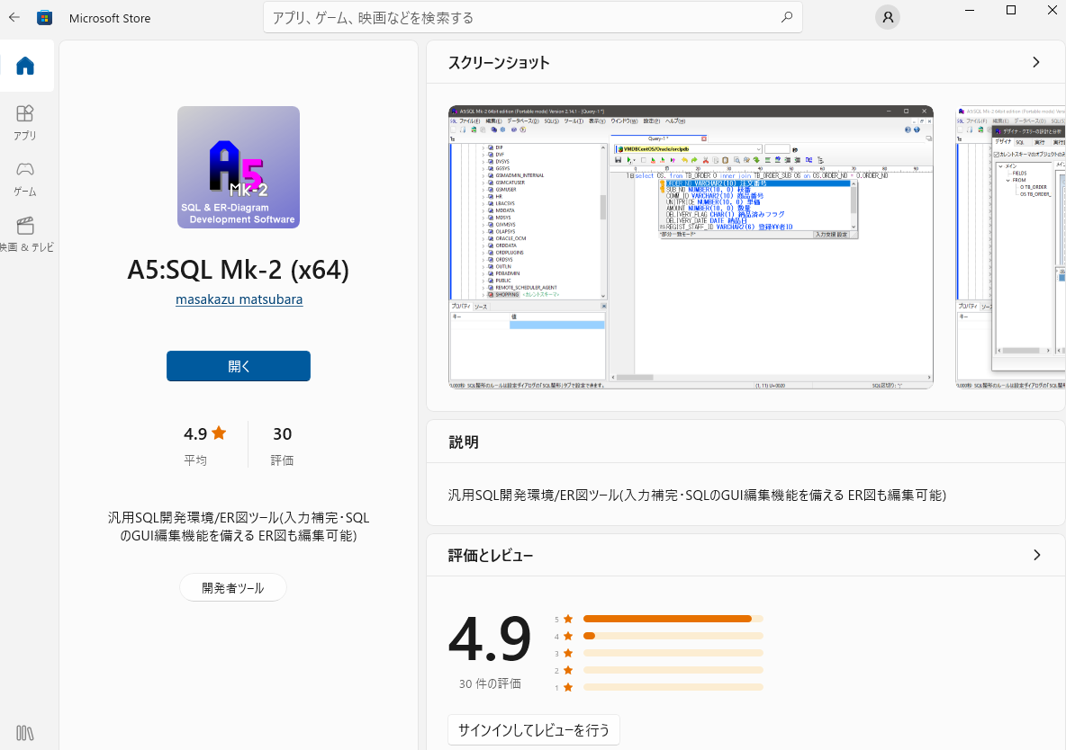The width and height of the screenshot is (1066, 750).
Task: Go back using the back arrow
Action: [x=14, y=18]
